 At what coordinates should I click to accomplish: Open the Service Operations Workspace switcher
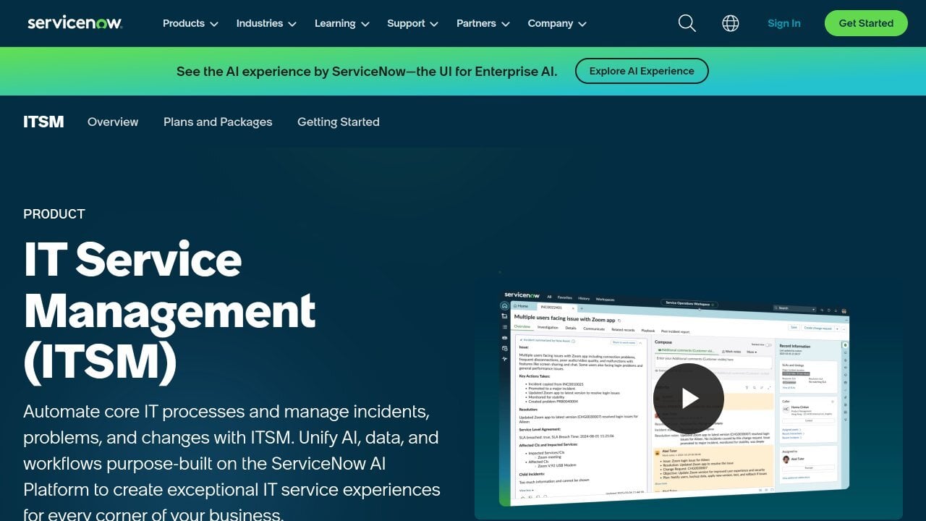pyautogui.click(x=688, y=303)
